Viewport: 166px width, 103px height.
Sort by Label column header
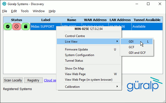[x=46, y=20]
